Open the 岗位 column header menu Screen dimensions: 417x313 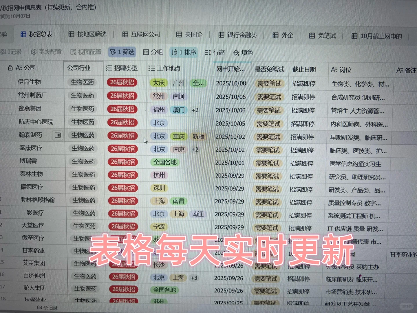341,70
